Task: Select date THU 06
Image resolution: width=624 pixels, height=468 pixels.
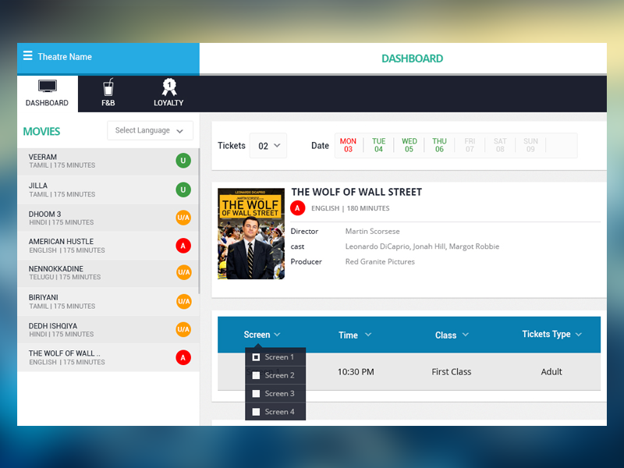Action: pyautogui.click(x=439, y=145)
